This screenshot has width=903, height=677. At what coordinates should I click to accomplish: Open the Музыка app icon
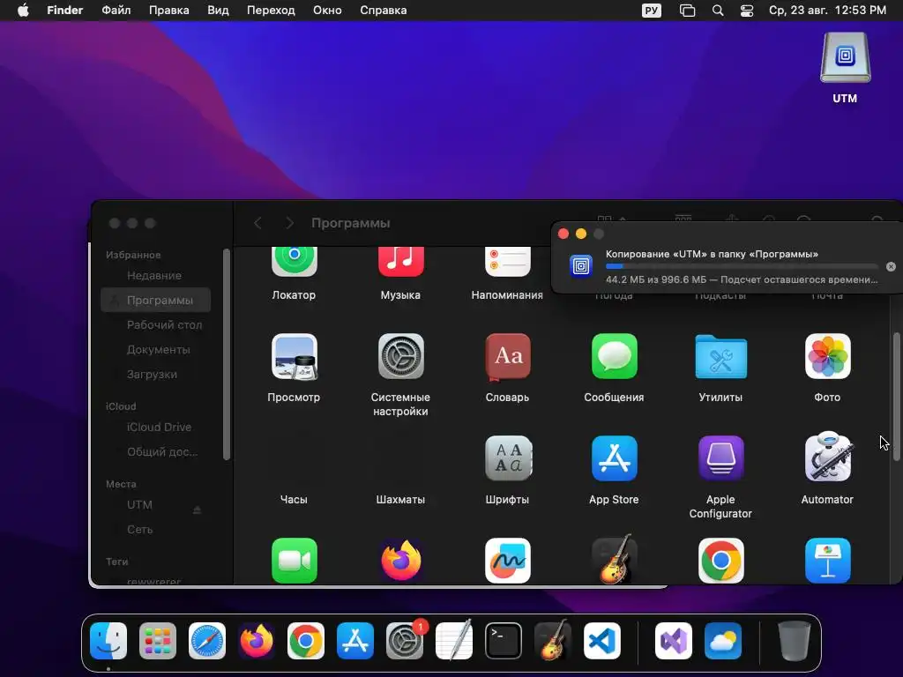coord(401,261)
